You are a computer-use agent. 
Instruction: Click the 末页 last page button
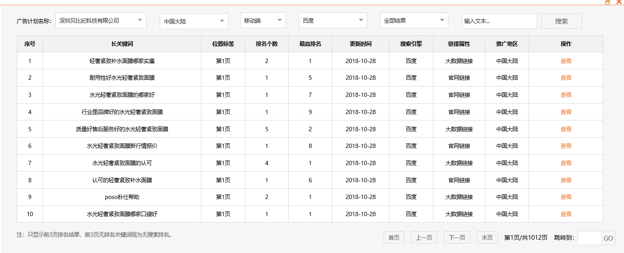(487, 237)
